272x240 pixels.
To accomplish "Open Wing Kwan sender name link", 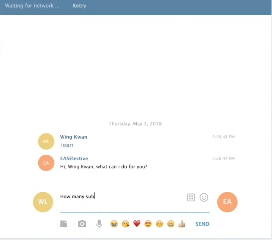I will [x=74, y=137].
